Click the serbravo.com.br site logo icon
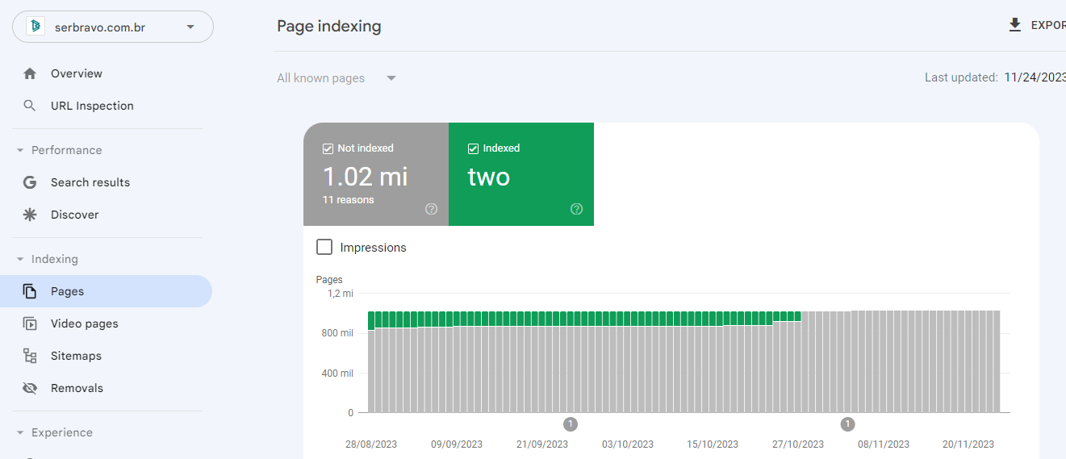This screenshot has width=1066, height=459. [36, 27]
